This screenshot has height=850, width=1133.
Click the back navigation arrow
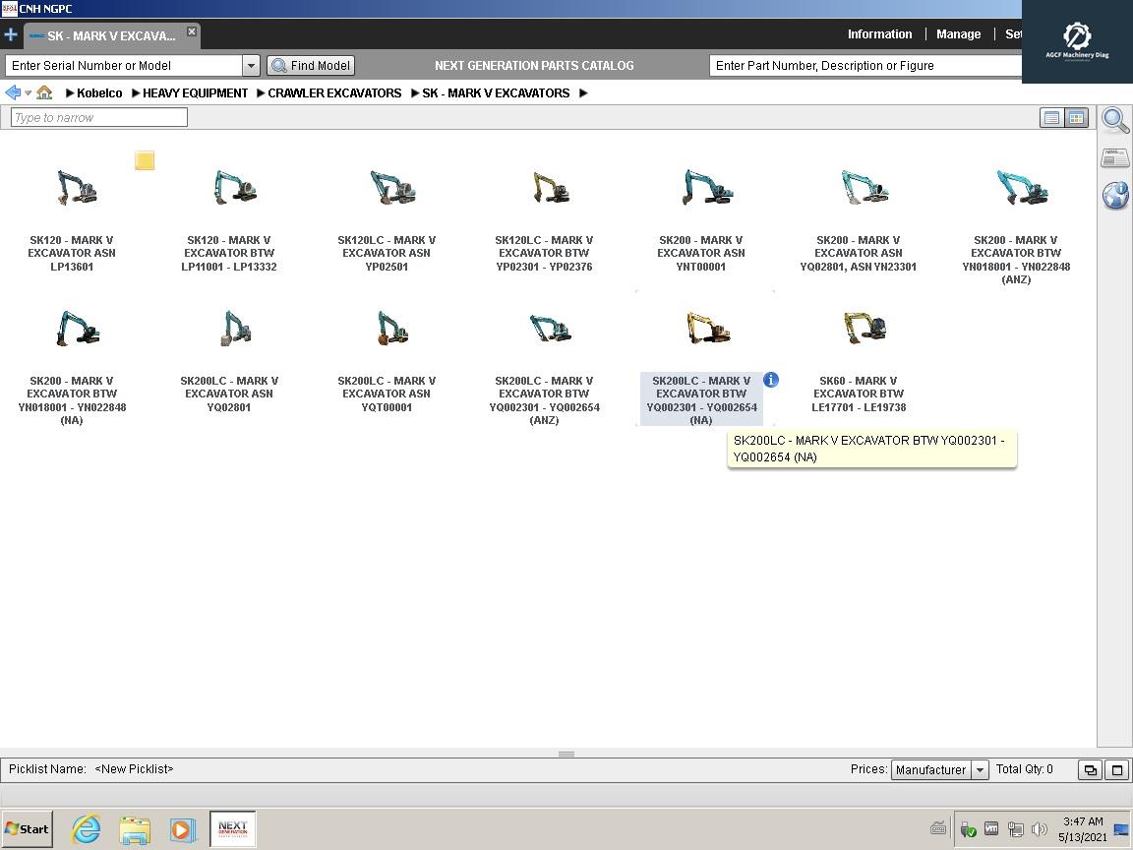[11, 92]
